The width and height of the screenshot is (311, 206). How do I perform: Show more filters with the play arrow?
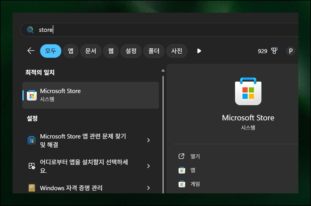pyautogui.click(x=199, y=51)
